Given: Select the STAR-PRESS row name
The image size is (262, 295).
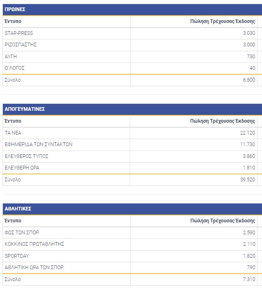Looking at the screenshot, I should click(19, 33).
